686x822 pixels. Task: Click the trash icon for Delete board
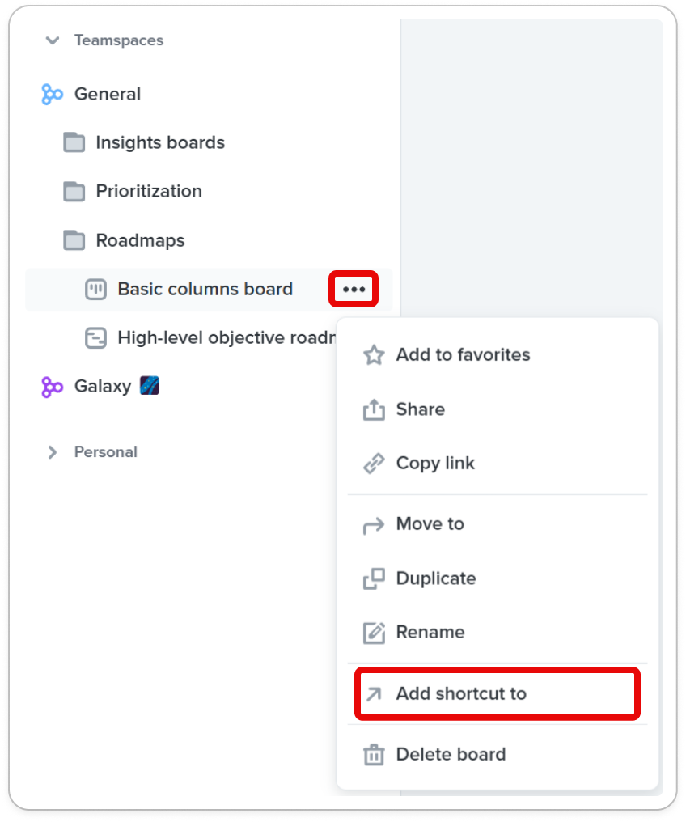[374, 754]
